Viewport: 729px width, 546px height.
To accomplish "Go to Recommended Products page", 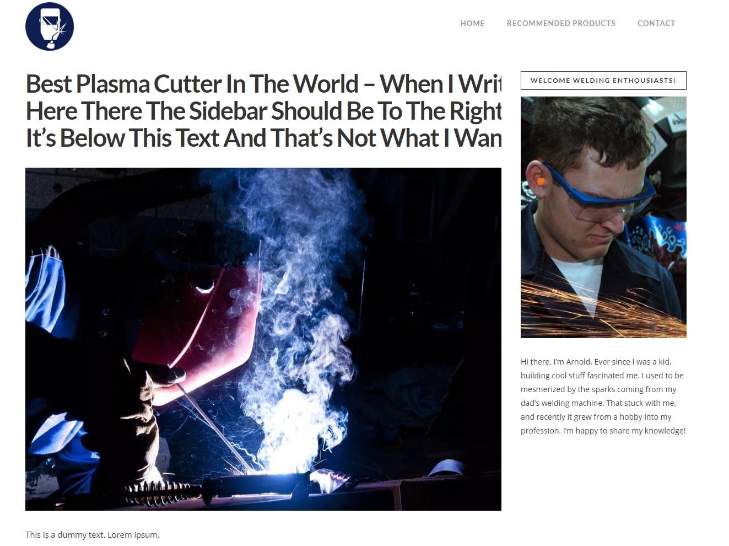I will tap(561, 23).
